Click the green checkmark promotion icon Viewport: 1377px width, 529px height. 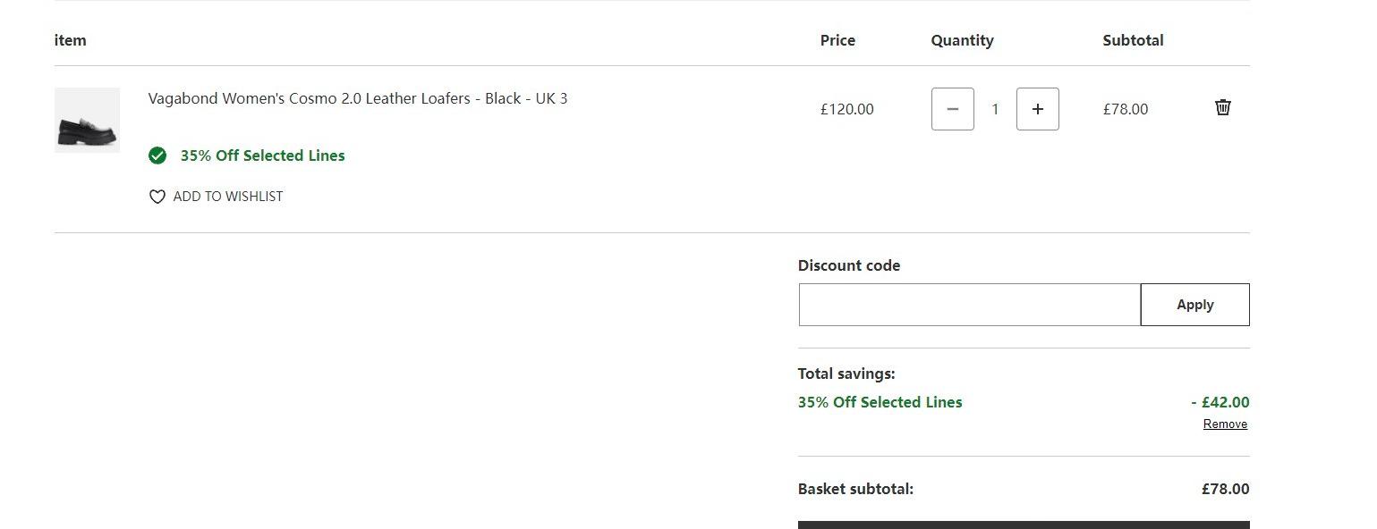click(157, 155)
